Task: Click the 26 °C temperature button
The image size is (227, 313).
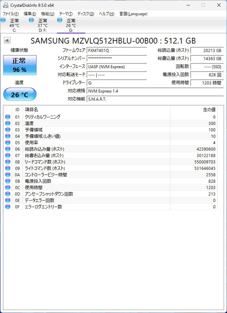Action: point(20,94)
